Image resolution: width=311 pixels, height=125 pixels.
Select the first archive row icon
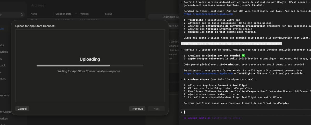click(32, 19)
